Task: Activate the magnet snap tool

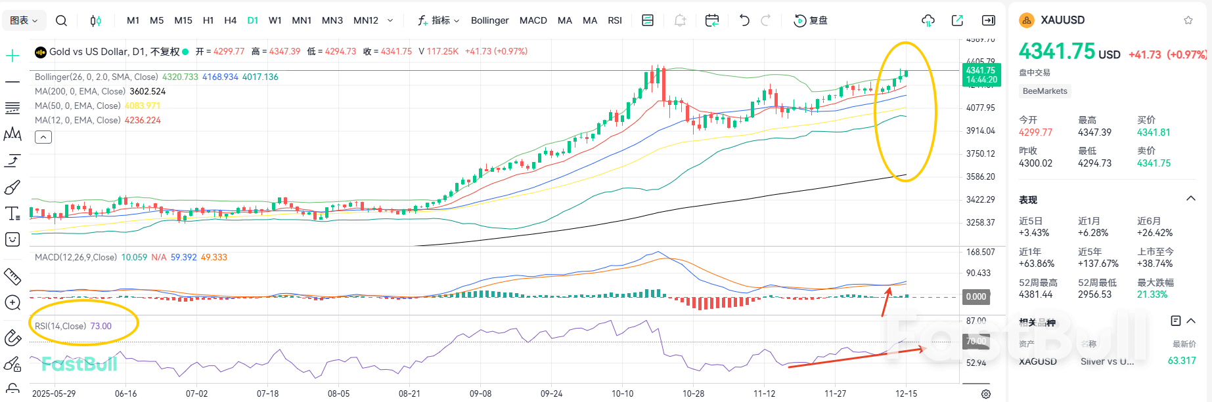Action: (x=12, y=338)
